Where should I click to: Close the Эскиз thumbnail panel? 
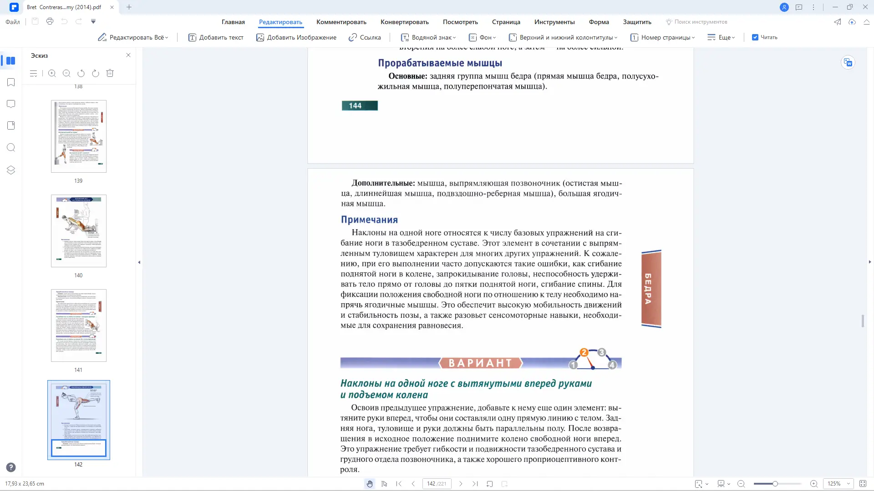pos(128,55)
